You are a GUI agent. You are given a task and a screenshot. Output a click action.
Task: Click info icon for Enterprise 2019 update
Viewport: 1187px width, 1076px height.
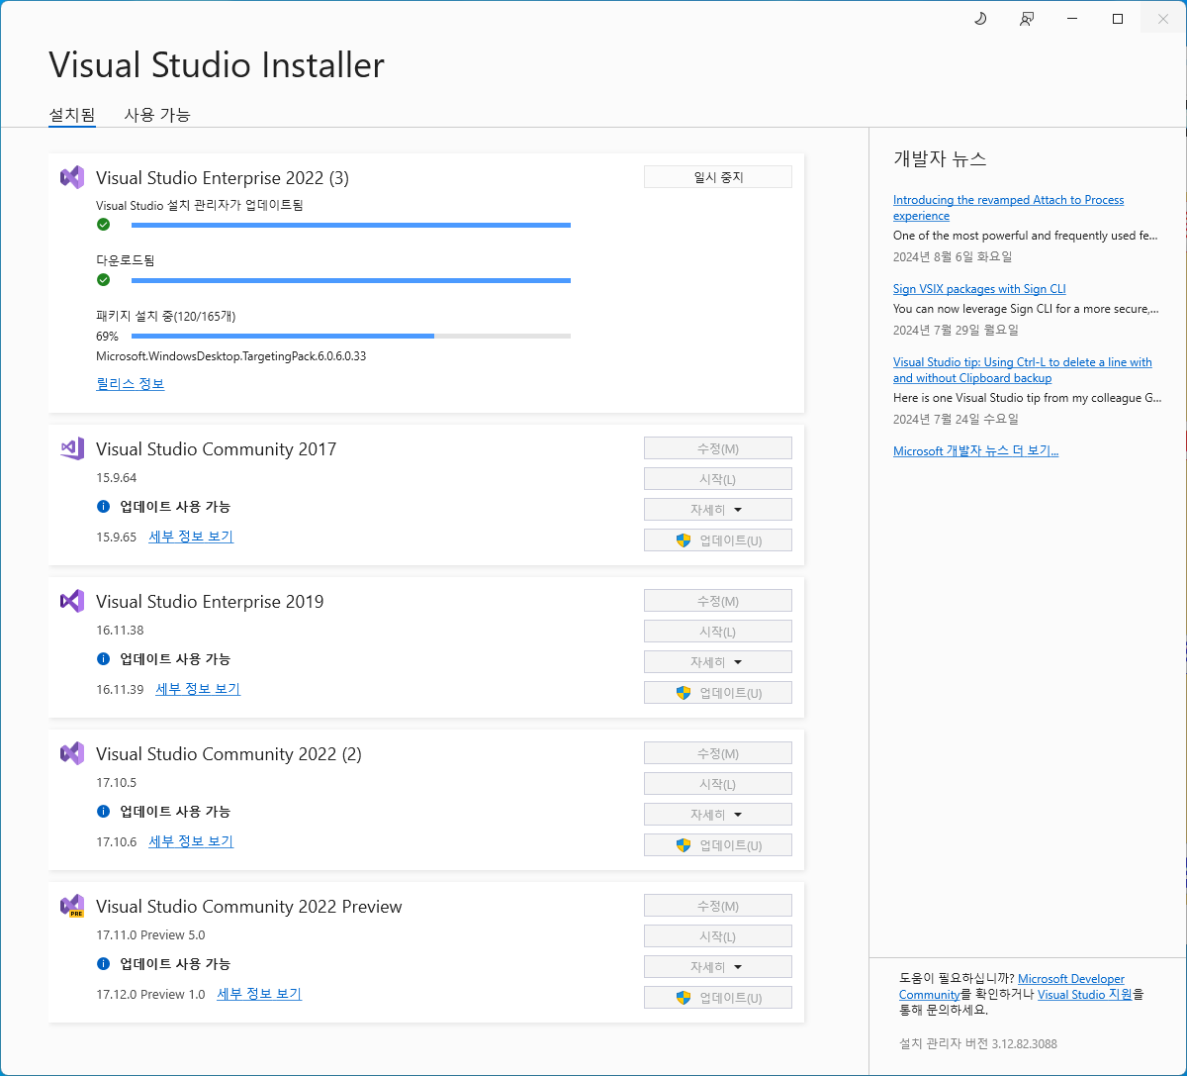(103, 659)
